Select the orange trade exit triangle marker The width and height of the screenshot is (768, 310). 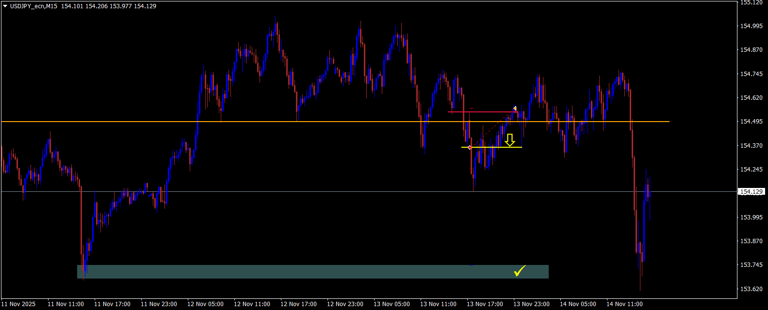pyautogui.click(x=515, y=108)
